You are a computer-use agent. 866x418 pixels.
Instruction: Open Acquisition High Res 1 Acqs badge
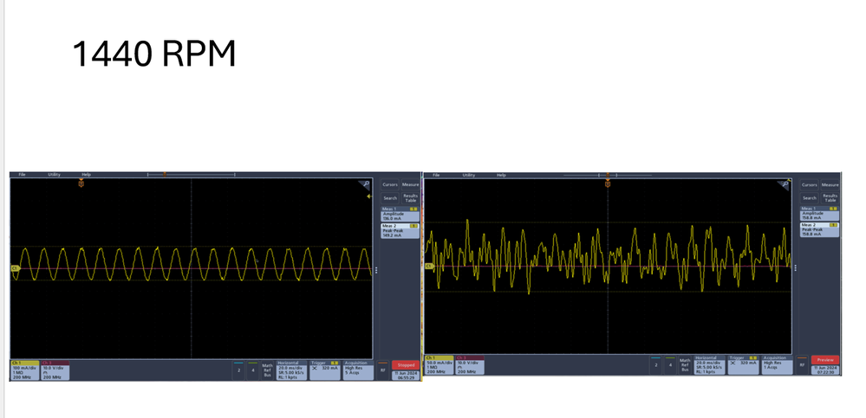(x=777, y=365)
